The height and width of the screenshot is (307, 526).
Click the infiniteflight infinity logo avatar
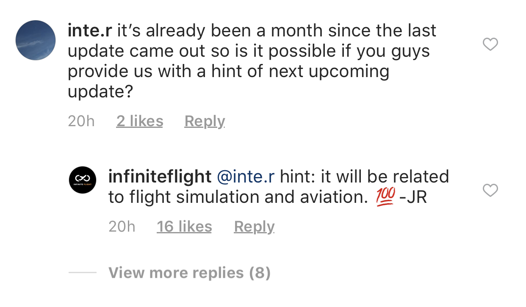83,180
